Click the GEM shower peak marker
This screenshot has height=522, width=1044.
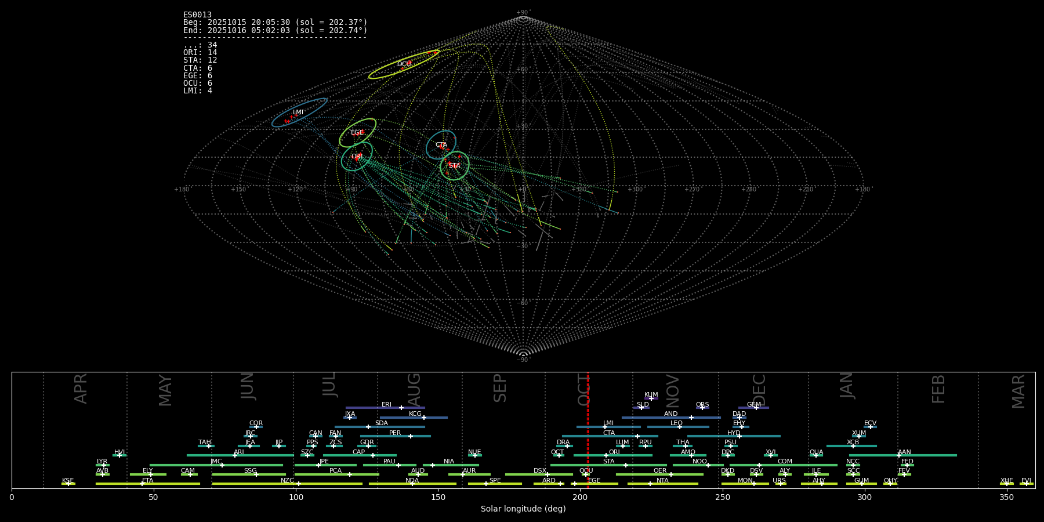coord(756,408)
